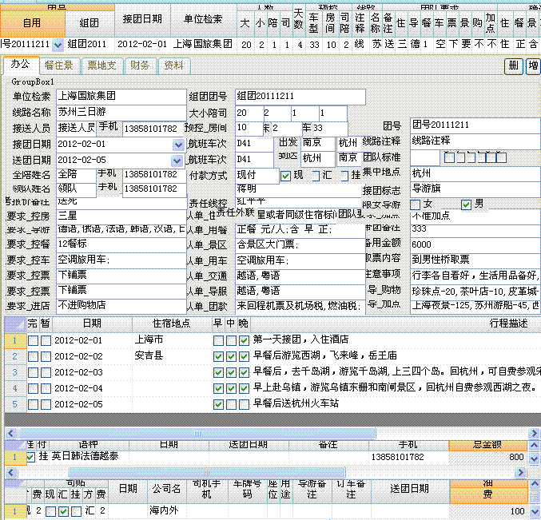Screen dimensions: 541x520
Task: Click the 备用金额 field showing 6000
Action: point(475,244)
